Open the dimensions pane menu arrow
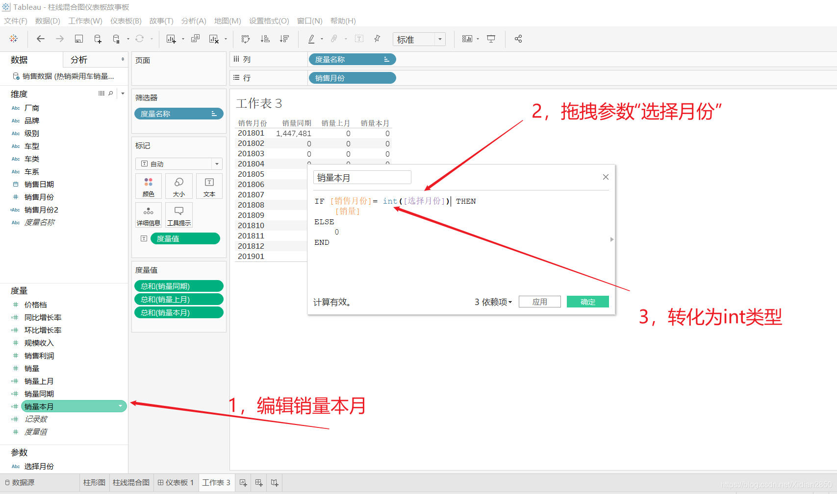Screen dimensions: 837x494 tap(123, 93)
